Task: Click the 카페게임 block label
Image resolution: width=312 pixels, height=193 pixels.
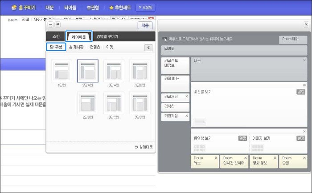Action: click(171, 116)
